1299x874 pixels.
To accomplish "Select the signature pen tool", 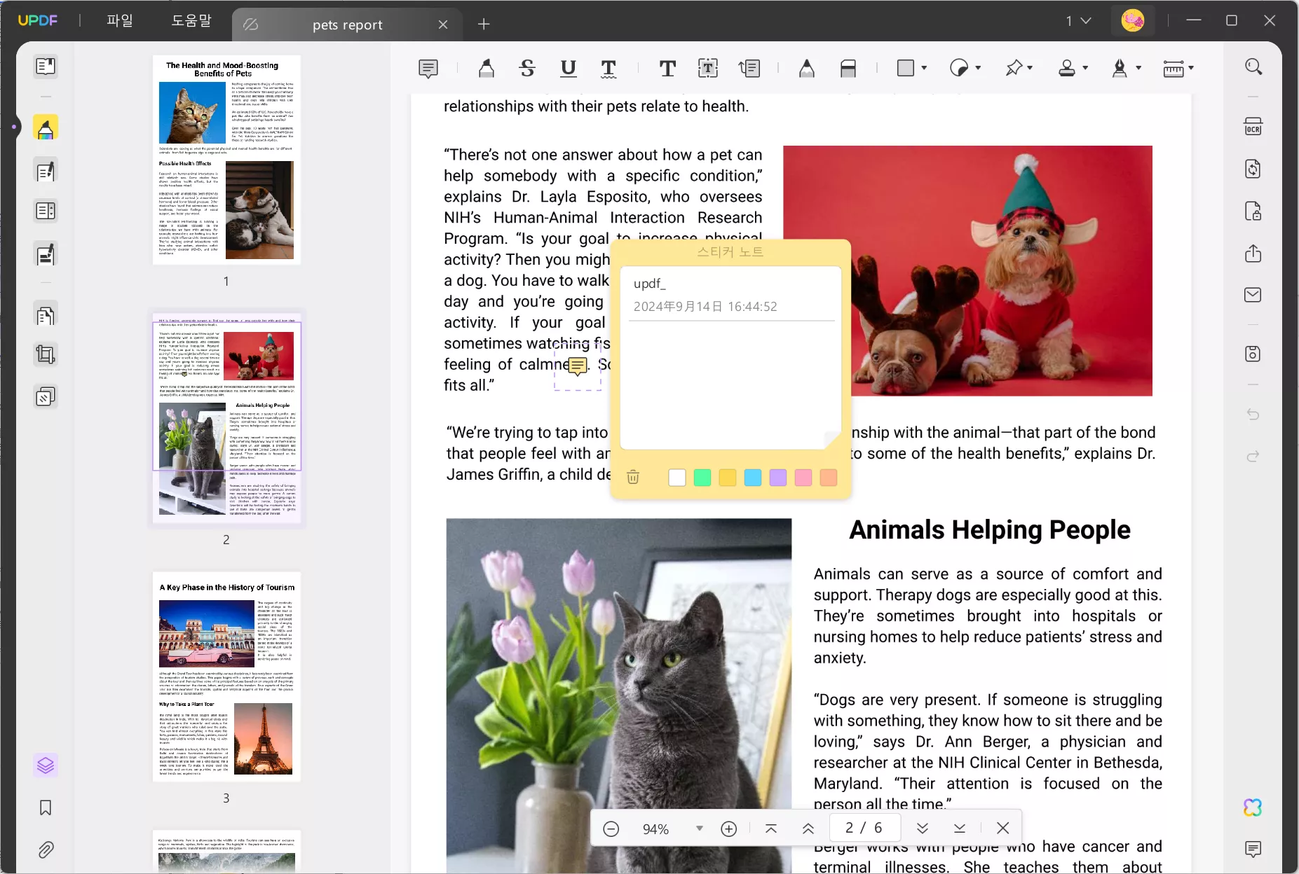I will pyautogui.click(x=1120, y=68).
